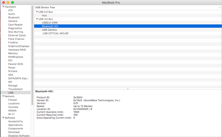
Task: Open Disabled Software category
Action: pos(19,136)
